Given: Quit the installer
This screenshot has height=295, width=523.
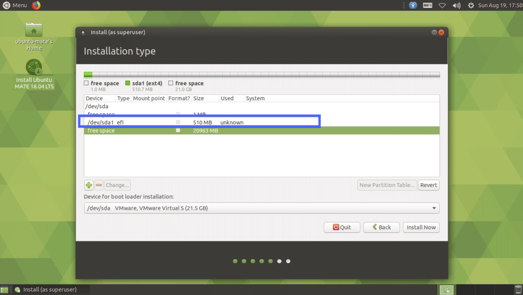Looking at the screenshot, I should pos(341,227).
